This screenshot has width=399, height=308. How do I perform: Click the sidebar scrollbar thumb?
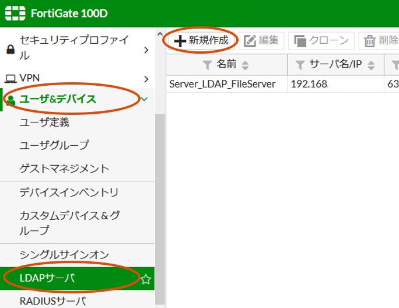pos(160,209)
